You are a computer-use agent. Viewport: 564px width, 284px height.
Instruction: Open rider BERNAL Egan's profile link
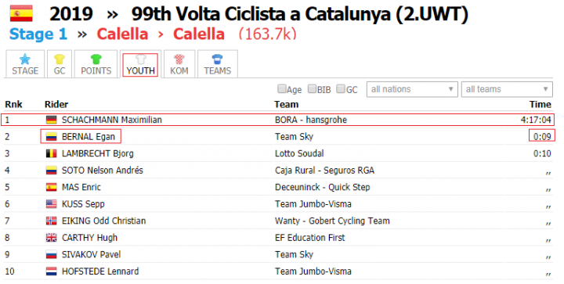tap(88, 137)
